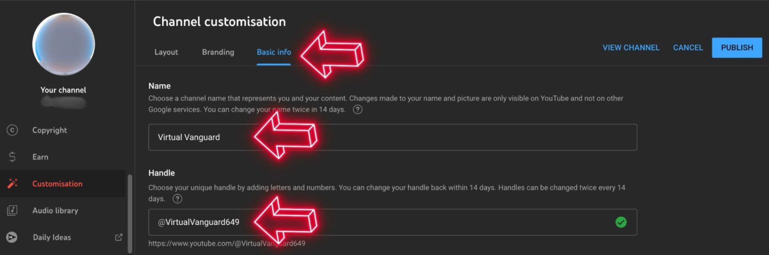Viewport: 769px width, 255px height.
Task: Click the channel profile picture
Action: click(x=64, y=44)
